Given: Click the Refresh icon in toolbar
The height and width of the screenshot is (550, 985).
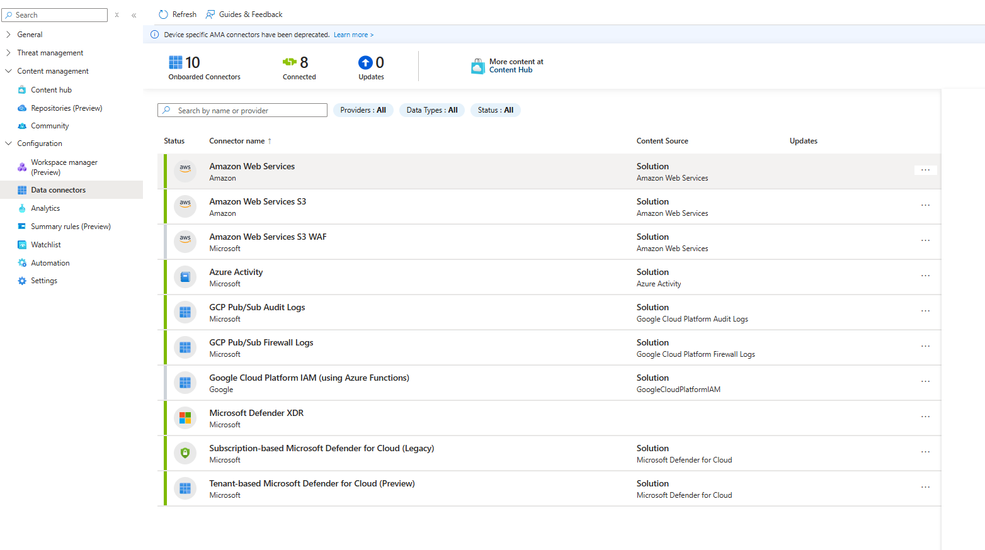Looking at the screenshot, I should coord(163,14).
